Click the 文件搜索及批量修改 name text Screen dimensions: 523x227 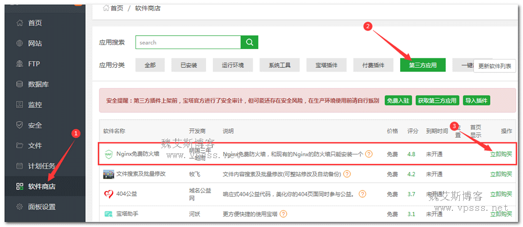[141, 174]
